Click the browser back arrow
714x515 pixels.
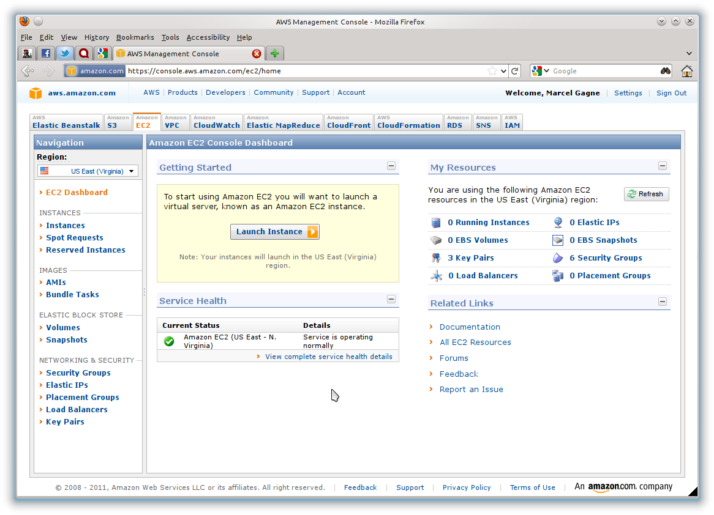[28, 70]
